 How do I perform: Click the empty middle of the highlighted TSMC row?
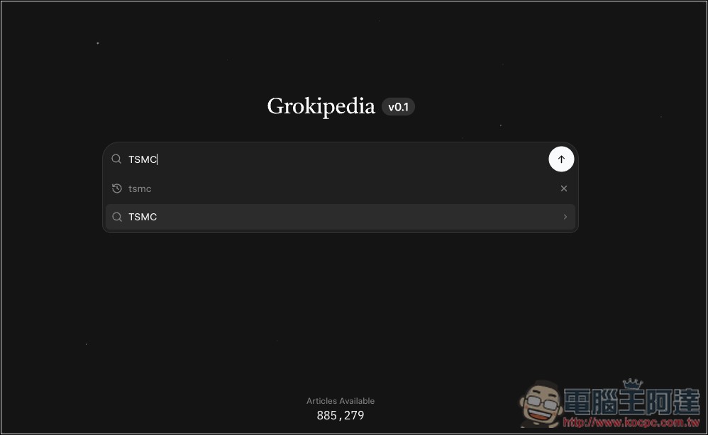tap(341, 217)
